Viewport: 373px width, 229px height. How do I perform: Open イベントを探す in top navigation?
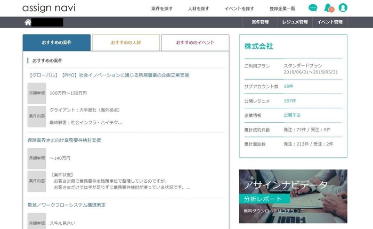[239, 9]
